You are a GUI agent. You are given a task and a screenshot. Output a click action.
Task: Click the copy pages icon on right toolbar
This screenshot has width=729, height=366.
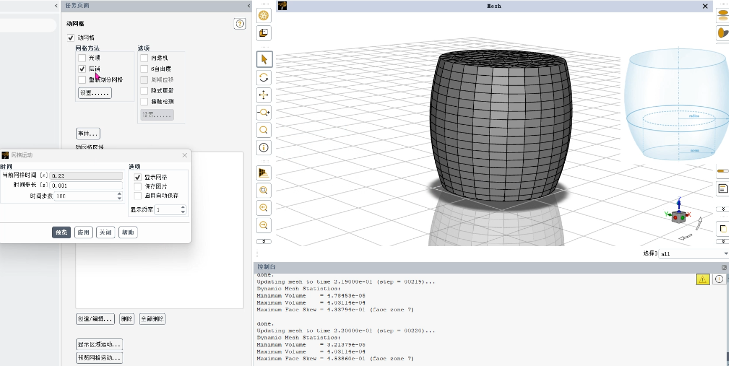pos(723,228)
